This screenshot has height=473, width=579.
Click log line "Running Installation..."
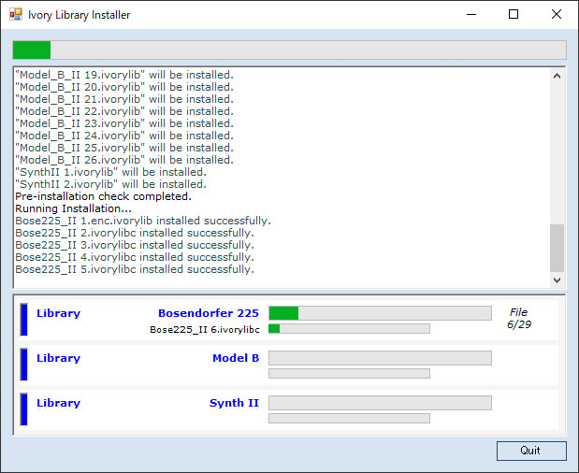point(73,208)
